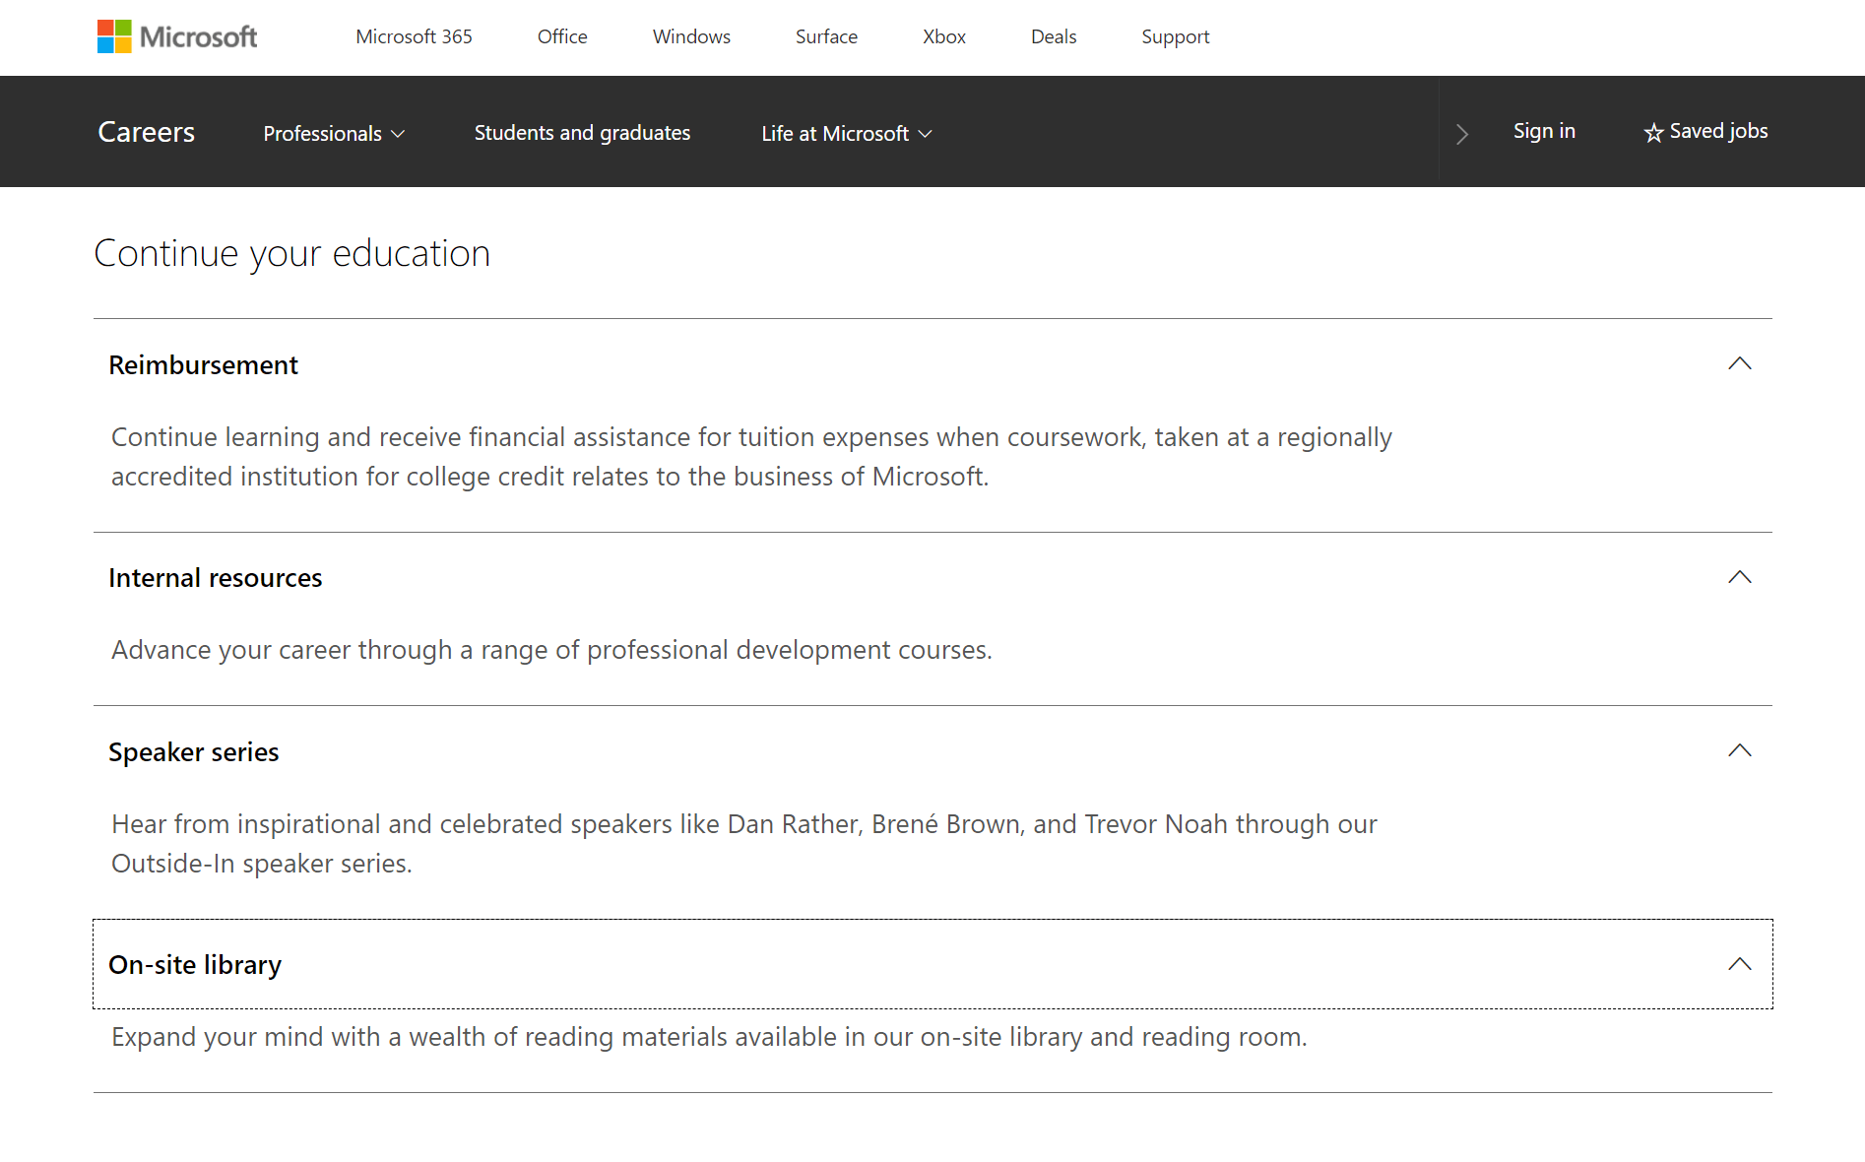Visit the Deals navigation link
Image resolution: width=1865 pixels, height=1162 pixels.
pos(1054,36)
